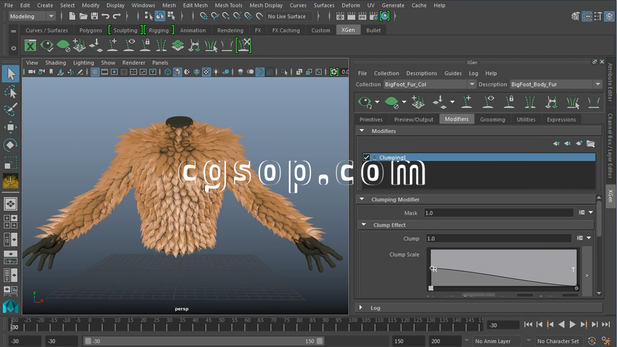Viewport: 617px width, 347px height.
Task: Click the XGen window icon on the shelf
Action: [30, 46]
